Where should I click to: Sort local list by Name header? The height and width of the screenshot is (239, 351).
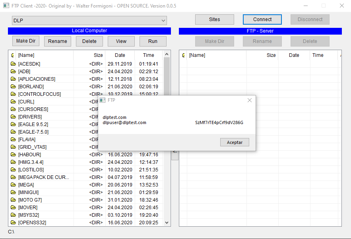(x=45, y=55)
